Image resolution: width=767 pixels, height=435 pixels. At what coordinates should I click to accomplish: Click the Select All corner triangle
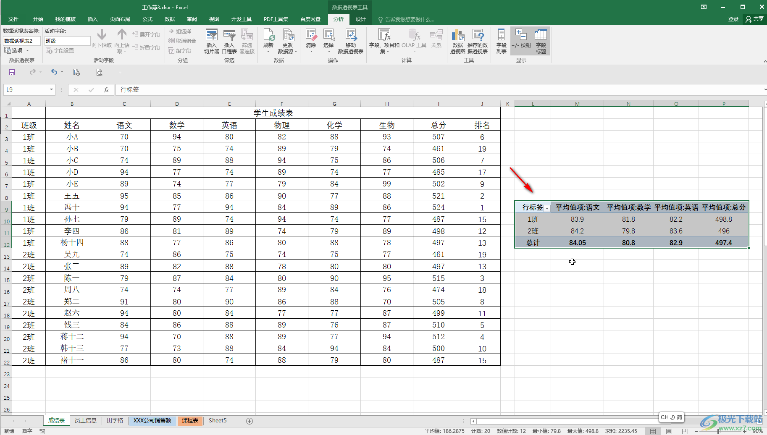(8, 104)
